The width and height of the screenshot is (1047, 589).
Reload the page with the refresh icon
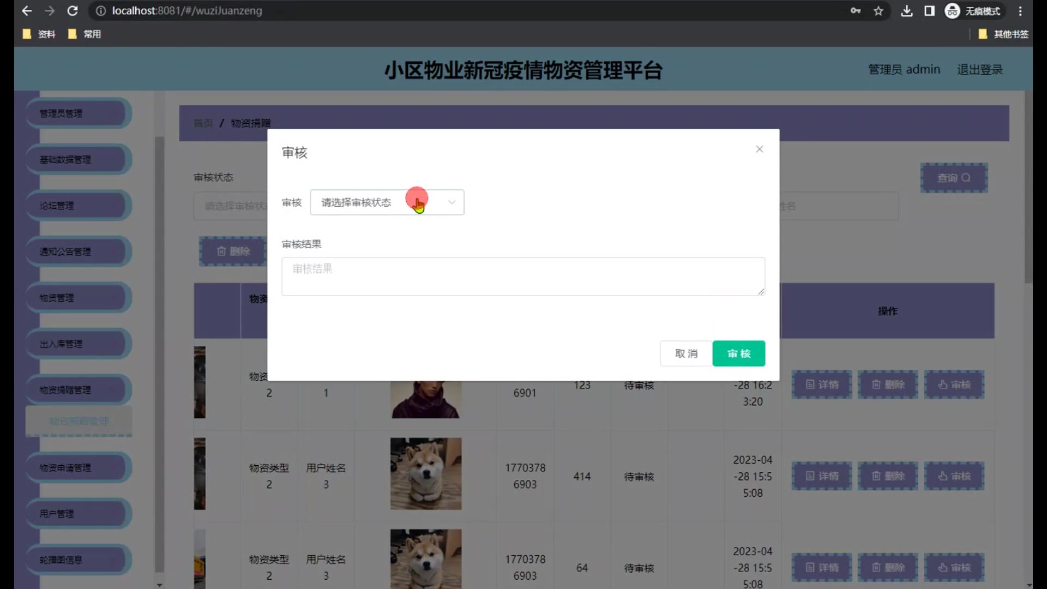[x=73, y=11]
